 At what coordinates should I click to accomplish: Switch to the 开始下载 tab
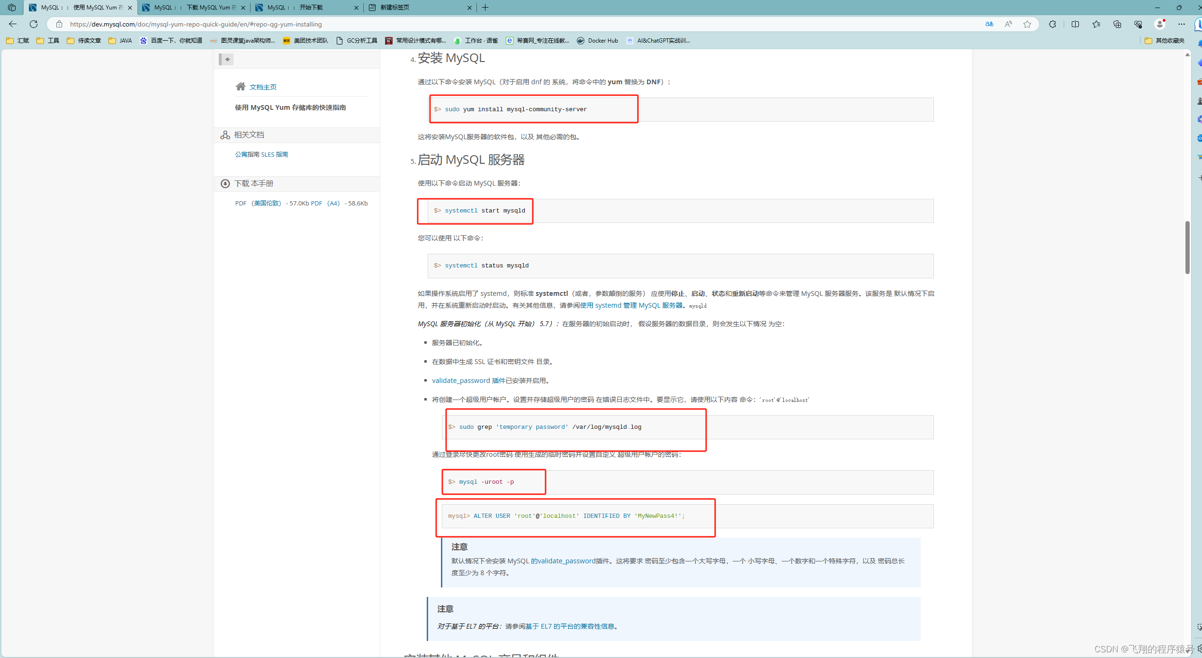(x=306, y=8)
